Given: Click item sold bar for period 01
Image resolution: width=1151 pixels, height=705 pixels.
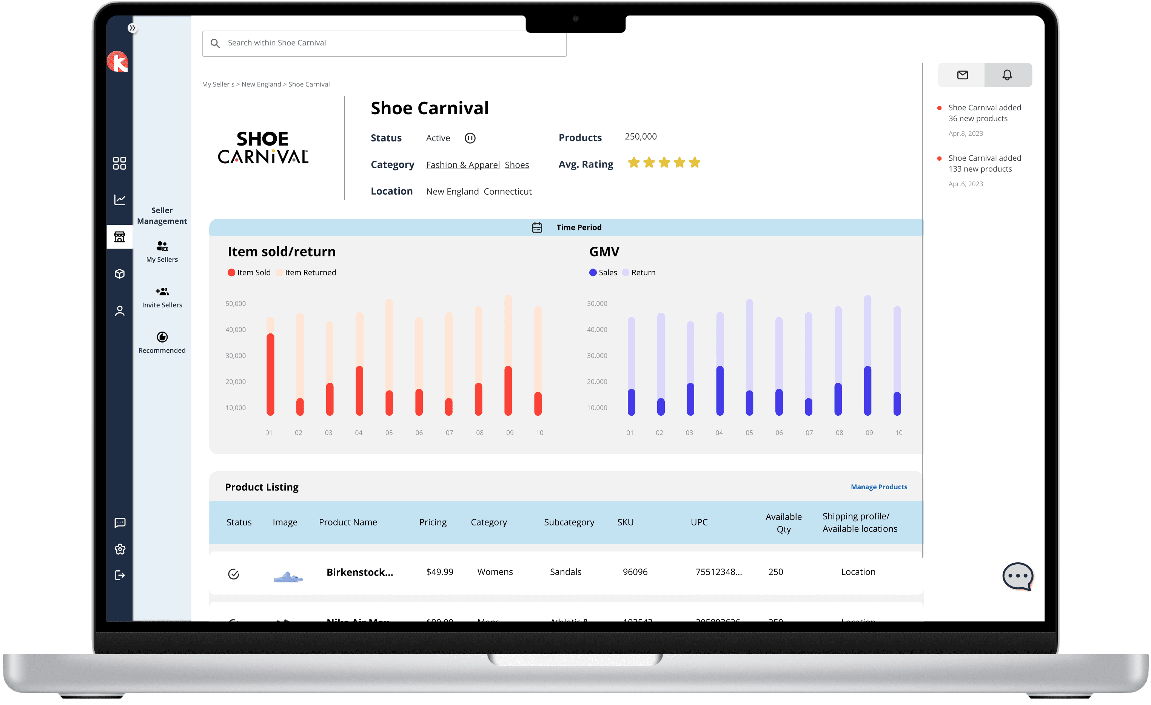Looking at the screenshot, I should pyautogui.click(x=270, y=375).
